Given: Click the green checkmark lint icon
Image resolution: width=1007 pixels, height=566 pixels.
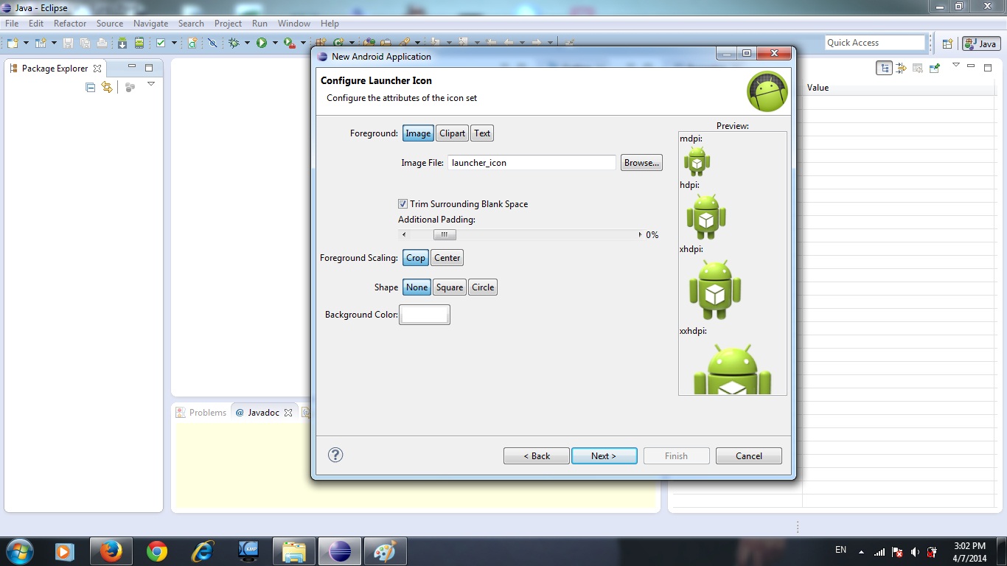Looking at the screenshot, I should (x=161, y=43).
